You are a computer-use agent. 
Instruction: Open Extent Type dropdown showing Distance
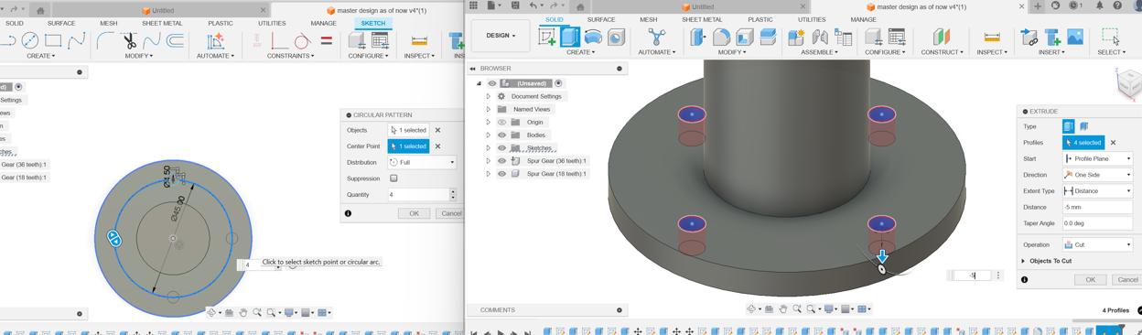click(x=1097, y=190)
